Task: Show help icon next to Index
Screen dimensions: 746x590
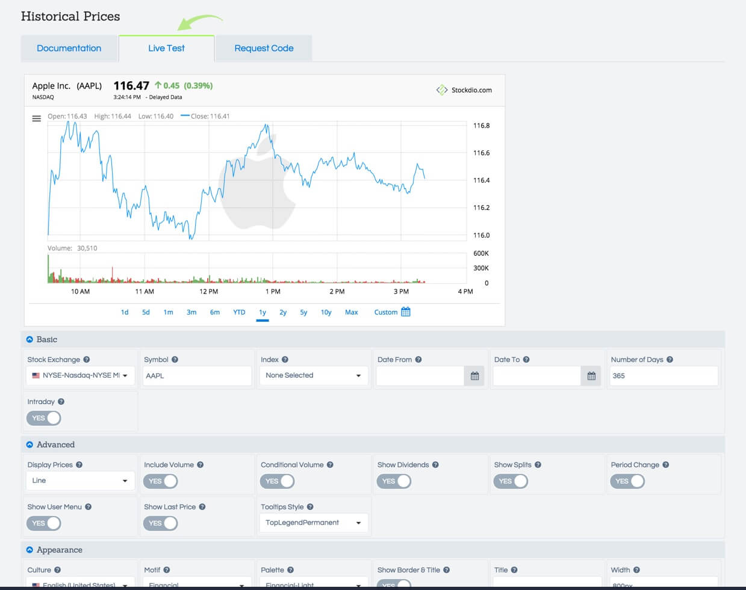Action: [x=285, y=360]
